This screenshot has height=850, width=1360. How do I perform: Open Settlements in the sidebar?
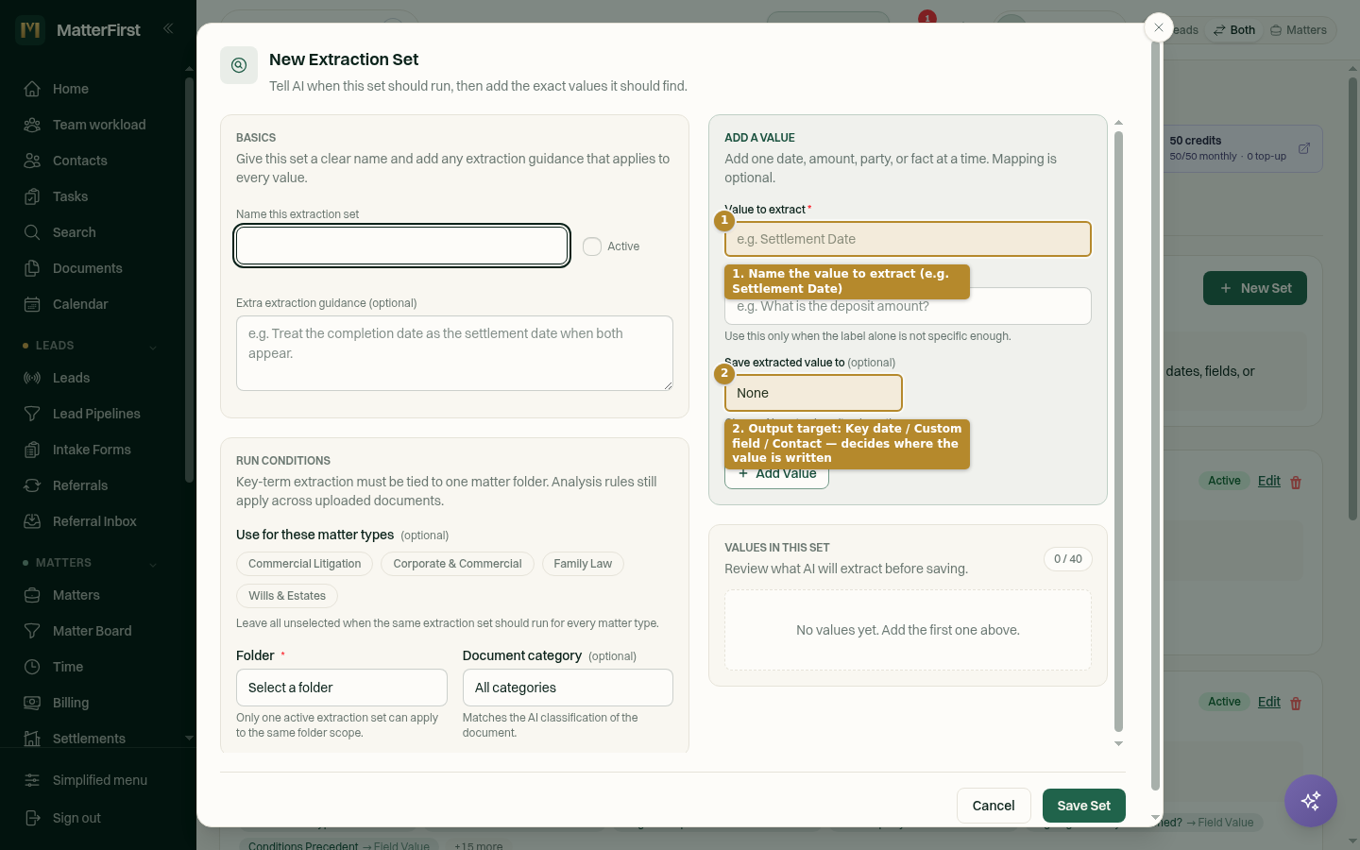pyautogui.click(x=90, y=739)
